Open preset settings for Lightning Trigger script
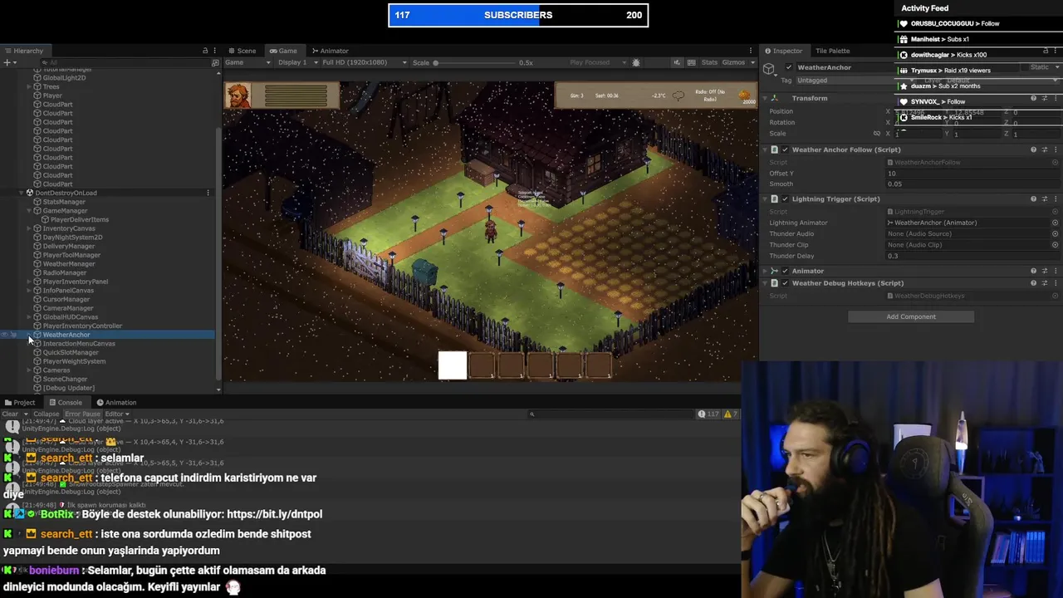This screenshot has height=598, width=1063. point(1044,199)
